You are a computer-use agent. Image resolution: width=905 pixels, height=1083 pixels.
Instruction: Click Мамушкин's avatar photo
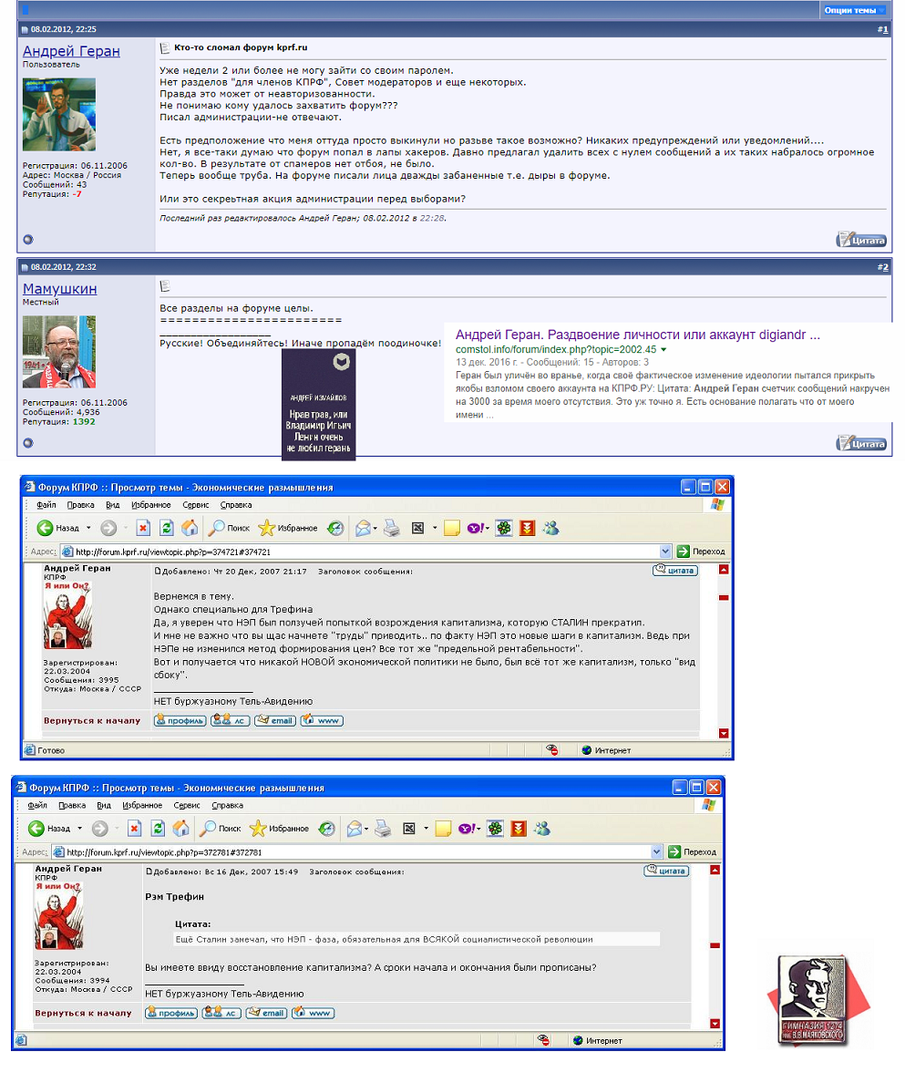59,352
